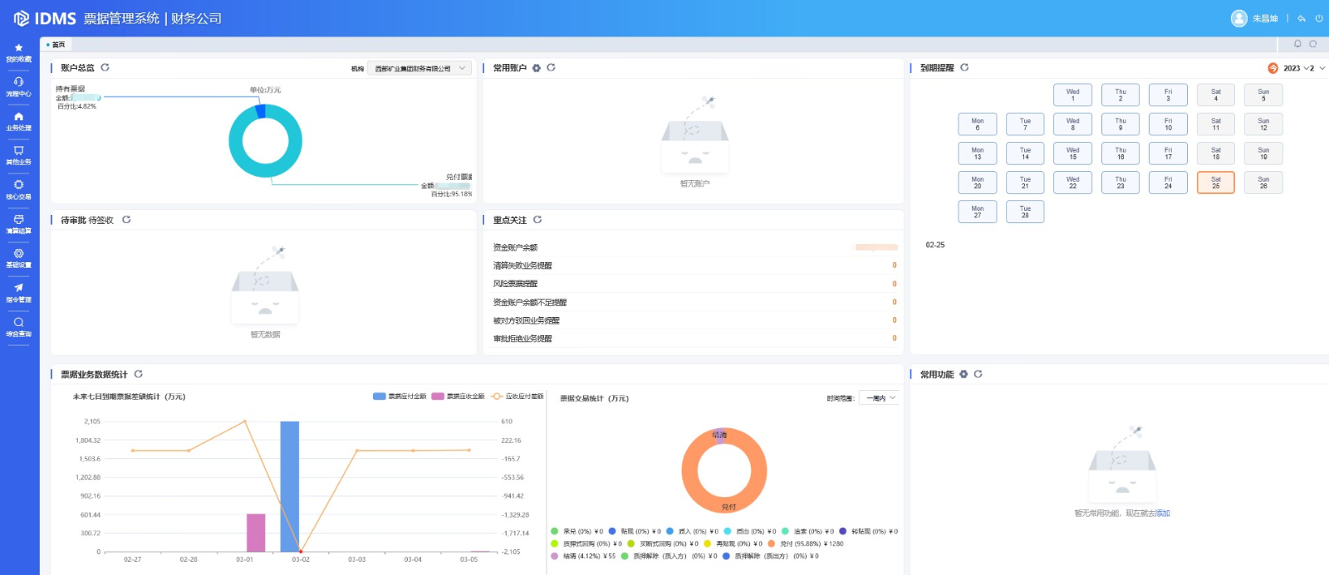Switch to the 首页 tab
The width and height of the screenshot is (1329, 575).
(56, 45)
